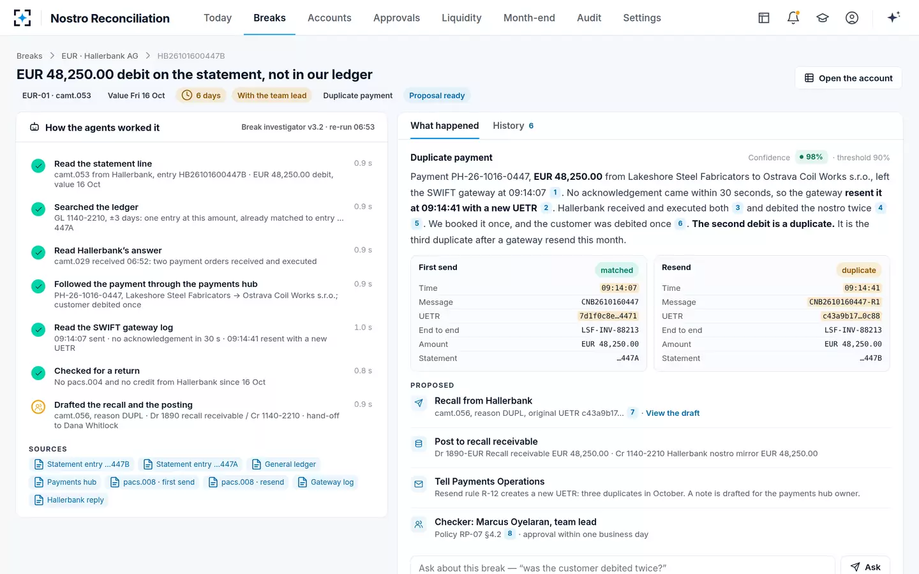This screenshot has width=919, height=574.
Task: Click the clock icon in the 6 days badge
Action: (x=187, y=96)
